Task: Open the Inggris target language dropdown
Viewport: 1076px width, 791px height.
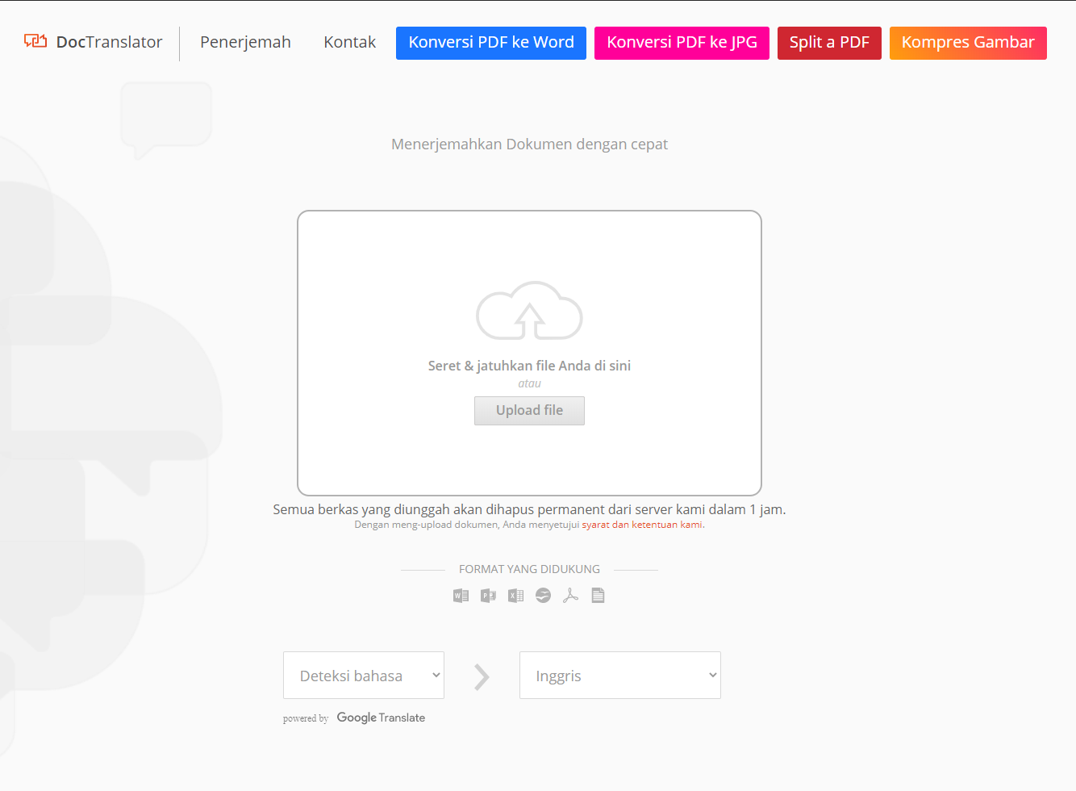Action: tap(620, 676)
